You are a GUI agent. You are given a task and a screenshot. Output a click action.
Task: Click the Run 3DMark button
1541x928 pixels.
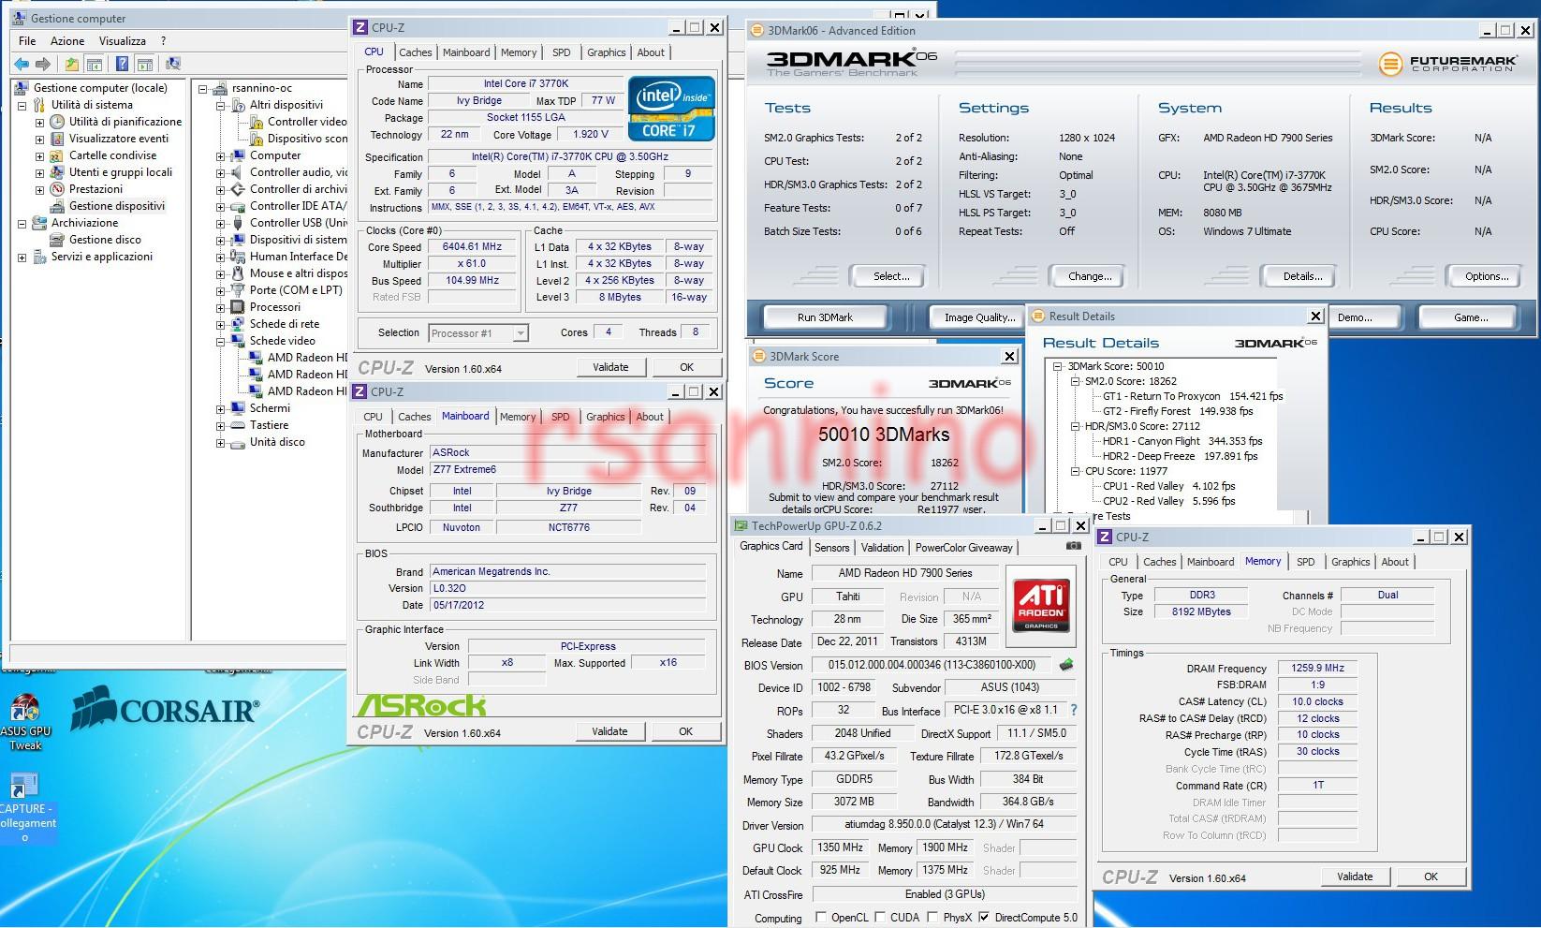(x=825, y=317)
